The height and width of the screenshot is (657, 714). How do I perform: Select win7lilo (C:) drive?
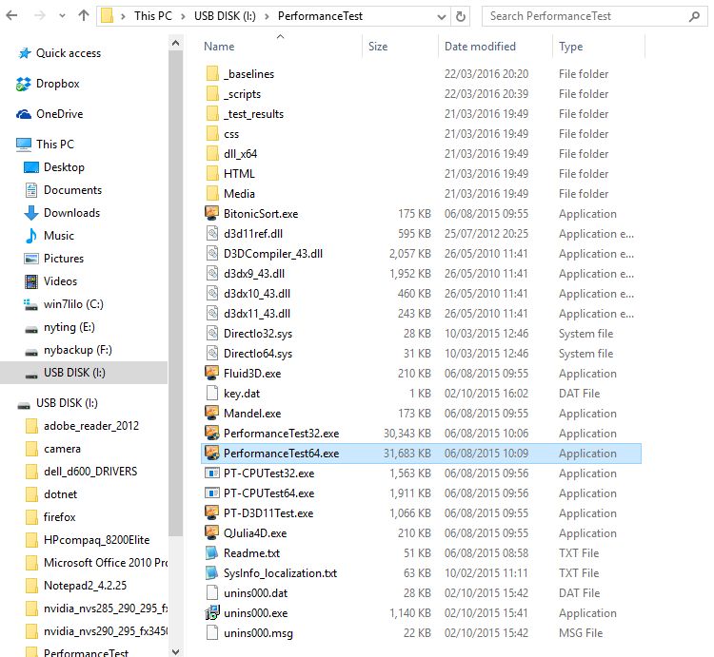click(x=73, y=304)
